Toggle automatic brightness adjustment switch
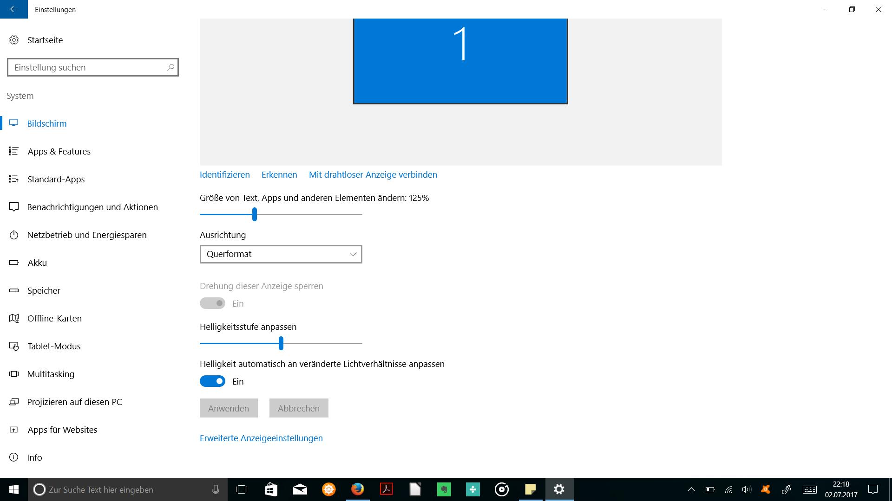The image size is (892, 501). tap(212, 381)
